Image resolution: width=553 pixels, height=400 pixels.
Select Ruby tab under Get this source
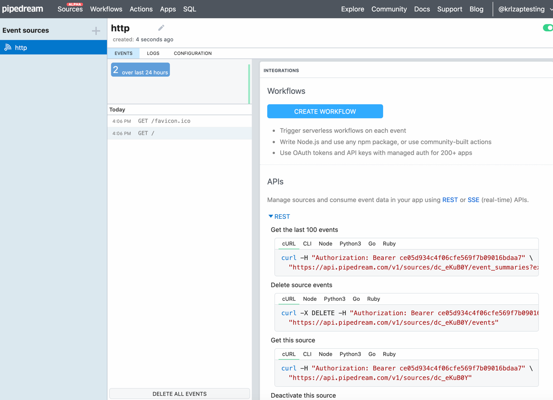[x=389, y=354]
